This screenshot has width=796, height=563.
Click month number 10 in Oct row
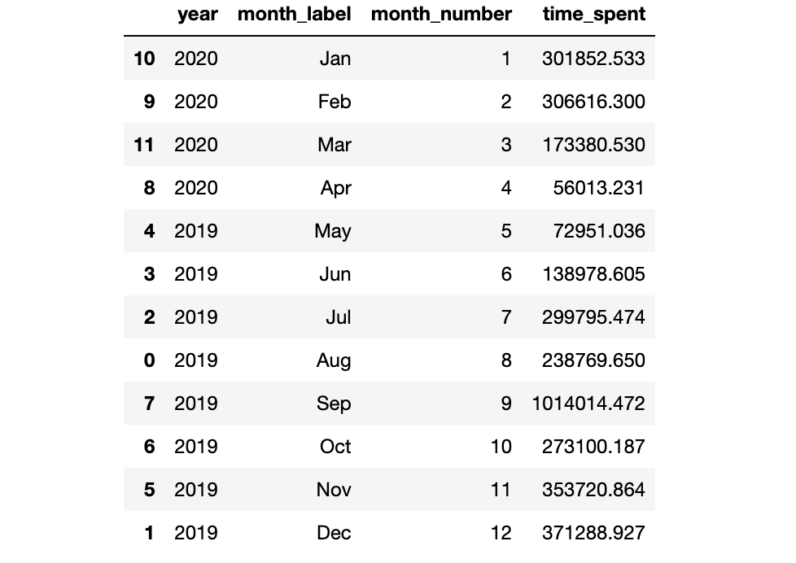[x=501, y=447]
